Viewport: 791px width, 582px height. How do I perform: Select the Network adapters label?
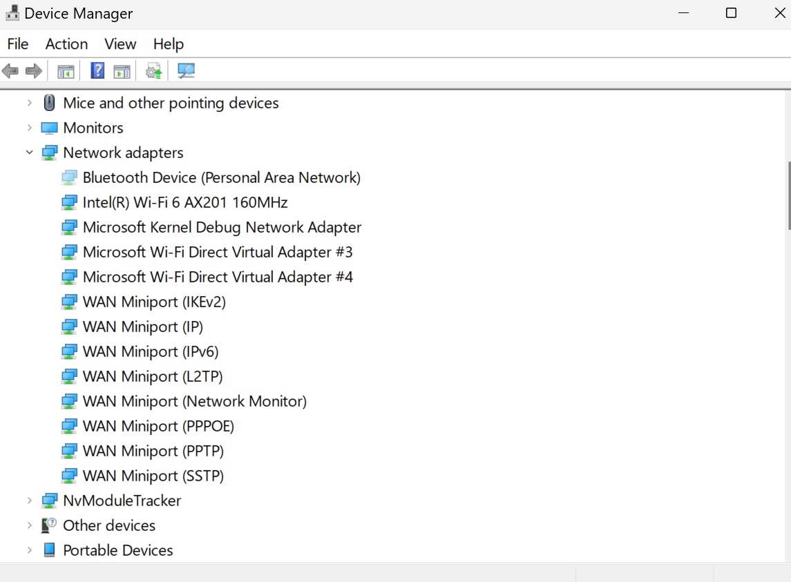(123, 153)
